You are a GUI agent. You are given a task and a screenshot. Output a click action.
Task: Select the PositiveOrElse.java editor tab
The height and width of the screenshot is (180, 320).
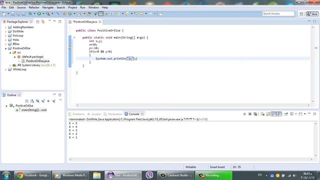pos(84,21)
